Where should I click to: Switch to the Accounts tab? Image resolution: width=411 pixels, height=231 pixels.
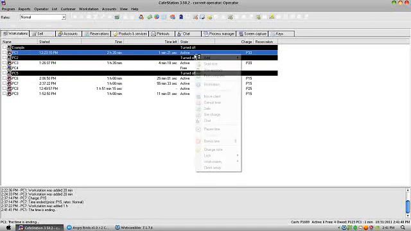(69, 34)
